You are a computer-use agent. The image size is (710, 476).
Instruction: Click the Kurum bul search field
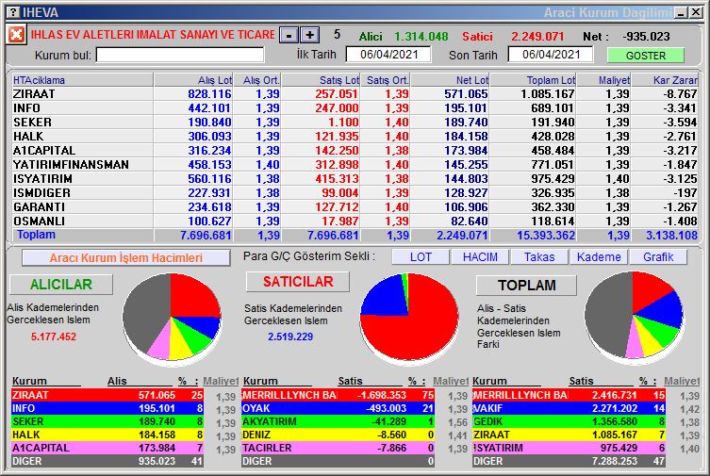tap(180, 56)
